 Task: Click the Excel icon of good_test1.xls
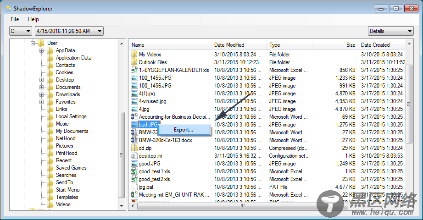(x=134, y=171)
